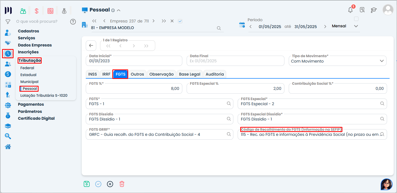Click the help question mark icon
The height and width of the screenshot is (193, 397).
73,21
